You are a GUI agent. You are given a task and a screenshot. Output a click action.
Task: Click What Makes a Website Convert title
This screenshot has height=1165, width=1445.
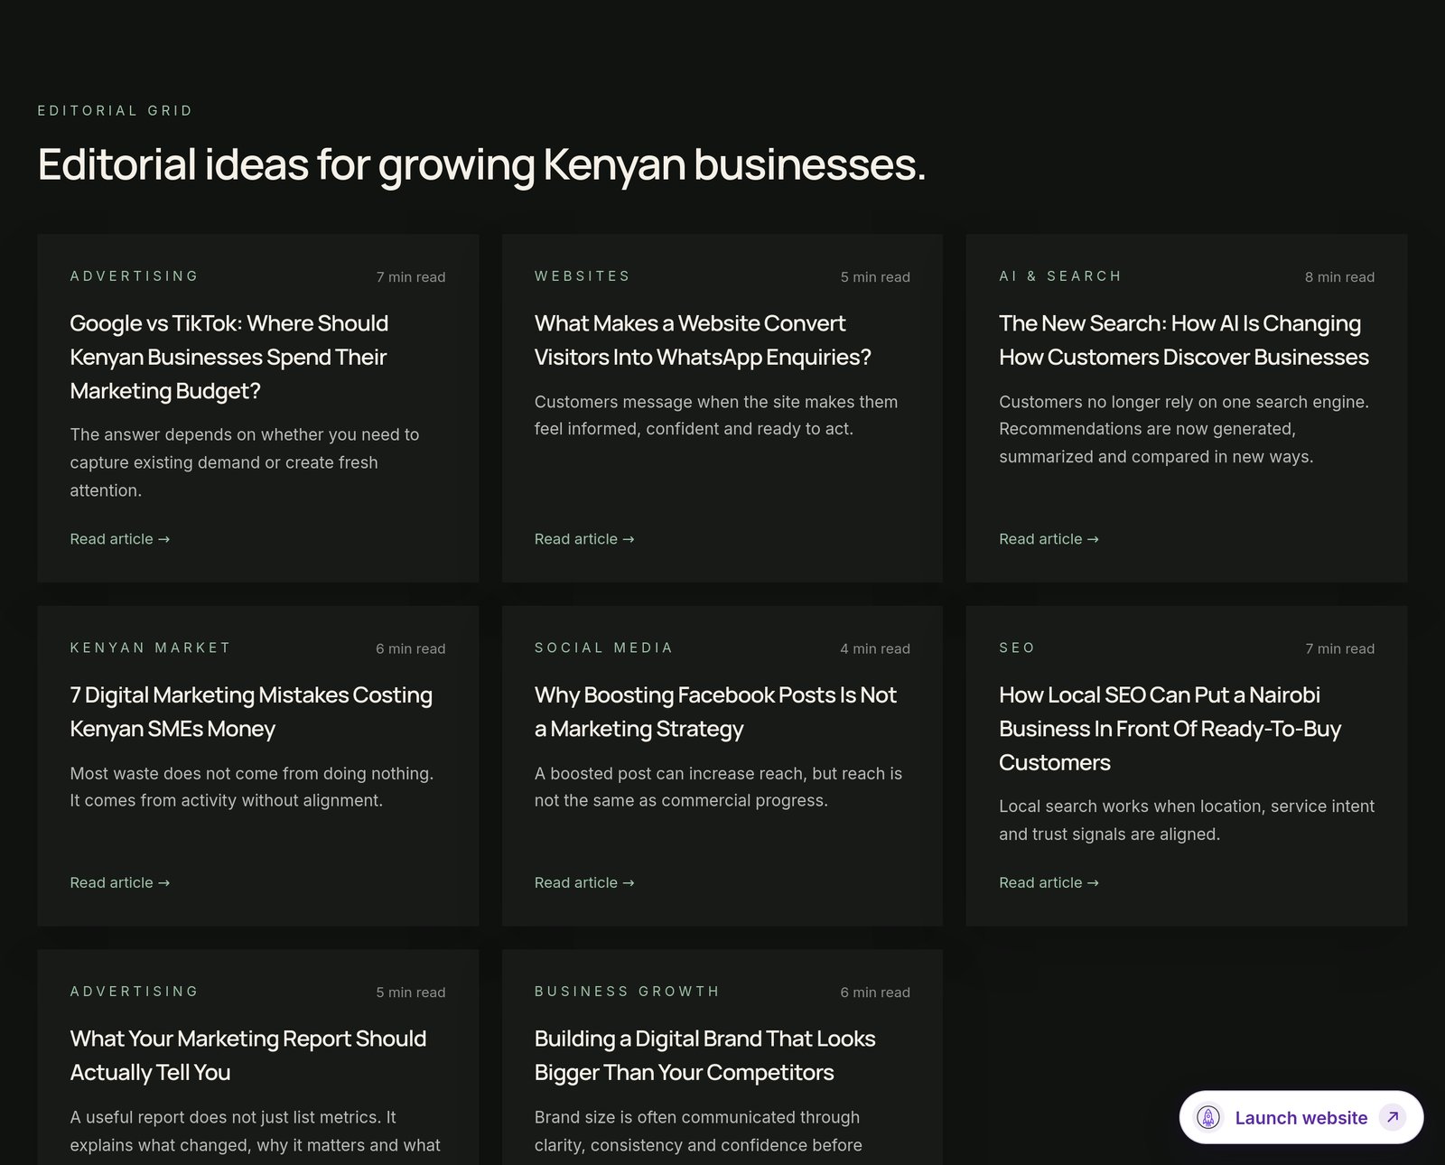coord(703,340)
